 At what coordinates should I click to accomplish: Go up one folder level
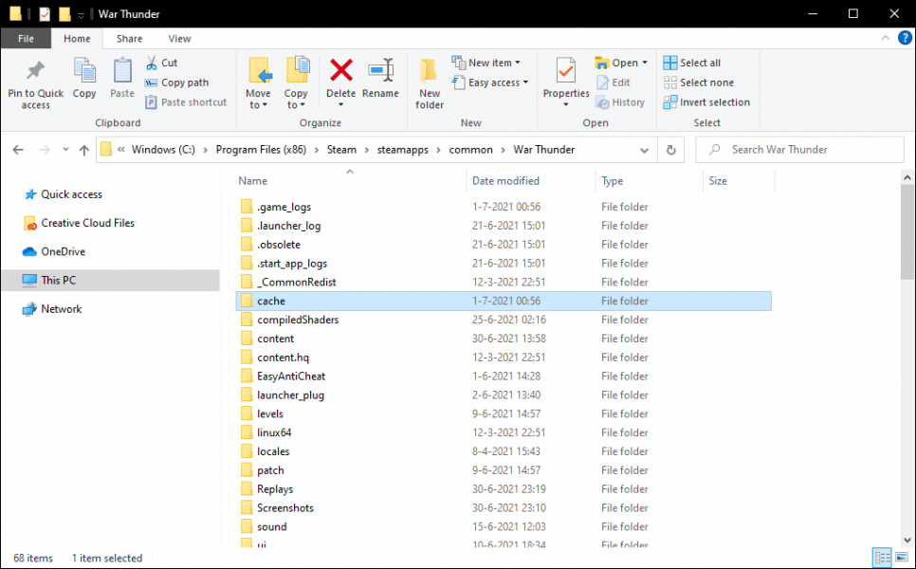click(x=84, y=150)
